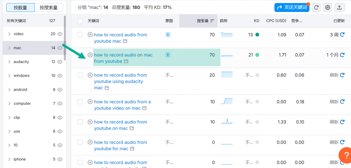The image size is (351, 168).
Task: Expand the 10 keyword group
Action: click(9, 145)
